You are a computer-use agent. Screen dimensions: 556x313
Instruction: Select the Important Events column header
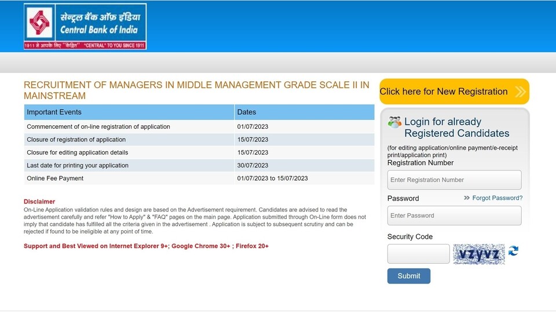129,112
